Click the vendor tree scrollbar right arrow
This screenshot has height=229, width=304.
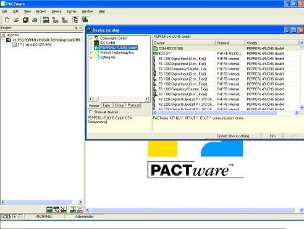146,98
